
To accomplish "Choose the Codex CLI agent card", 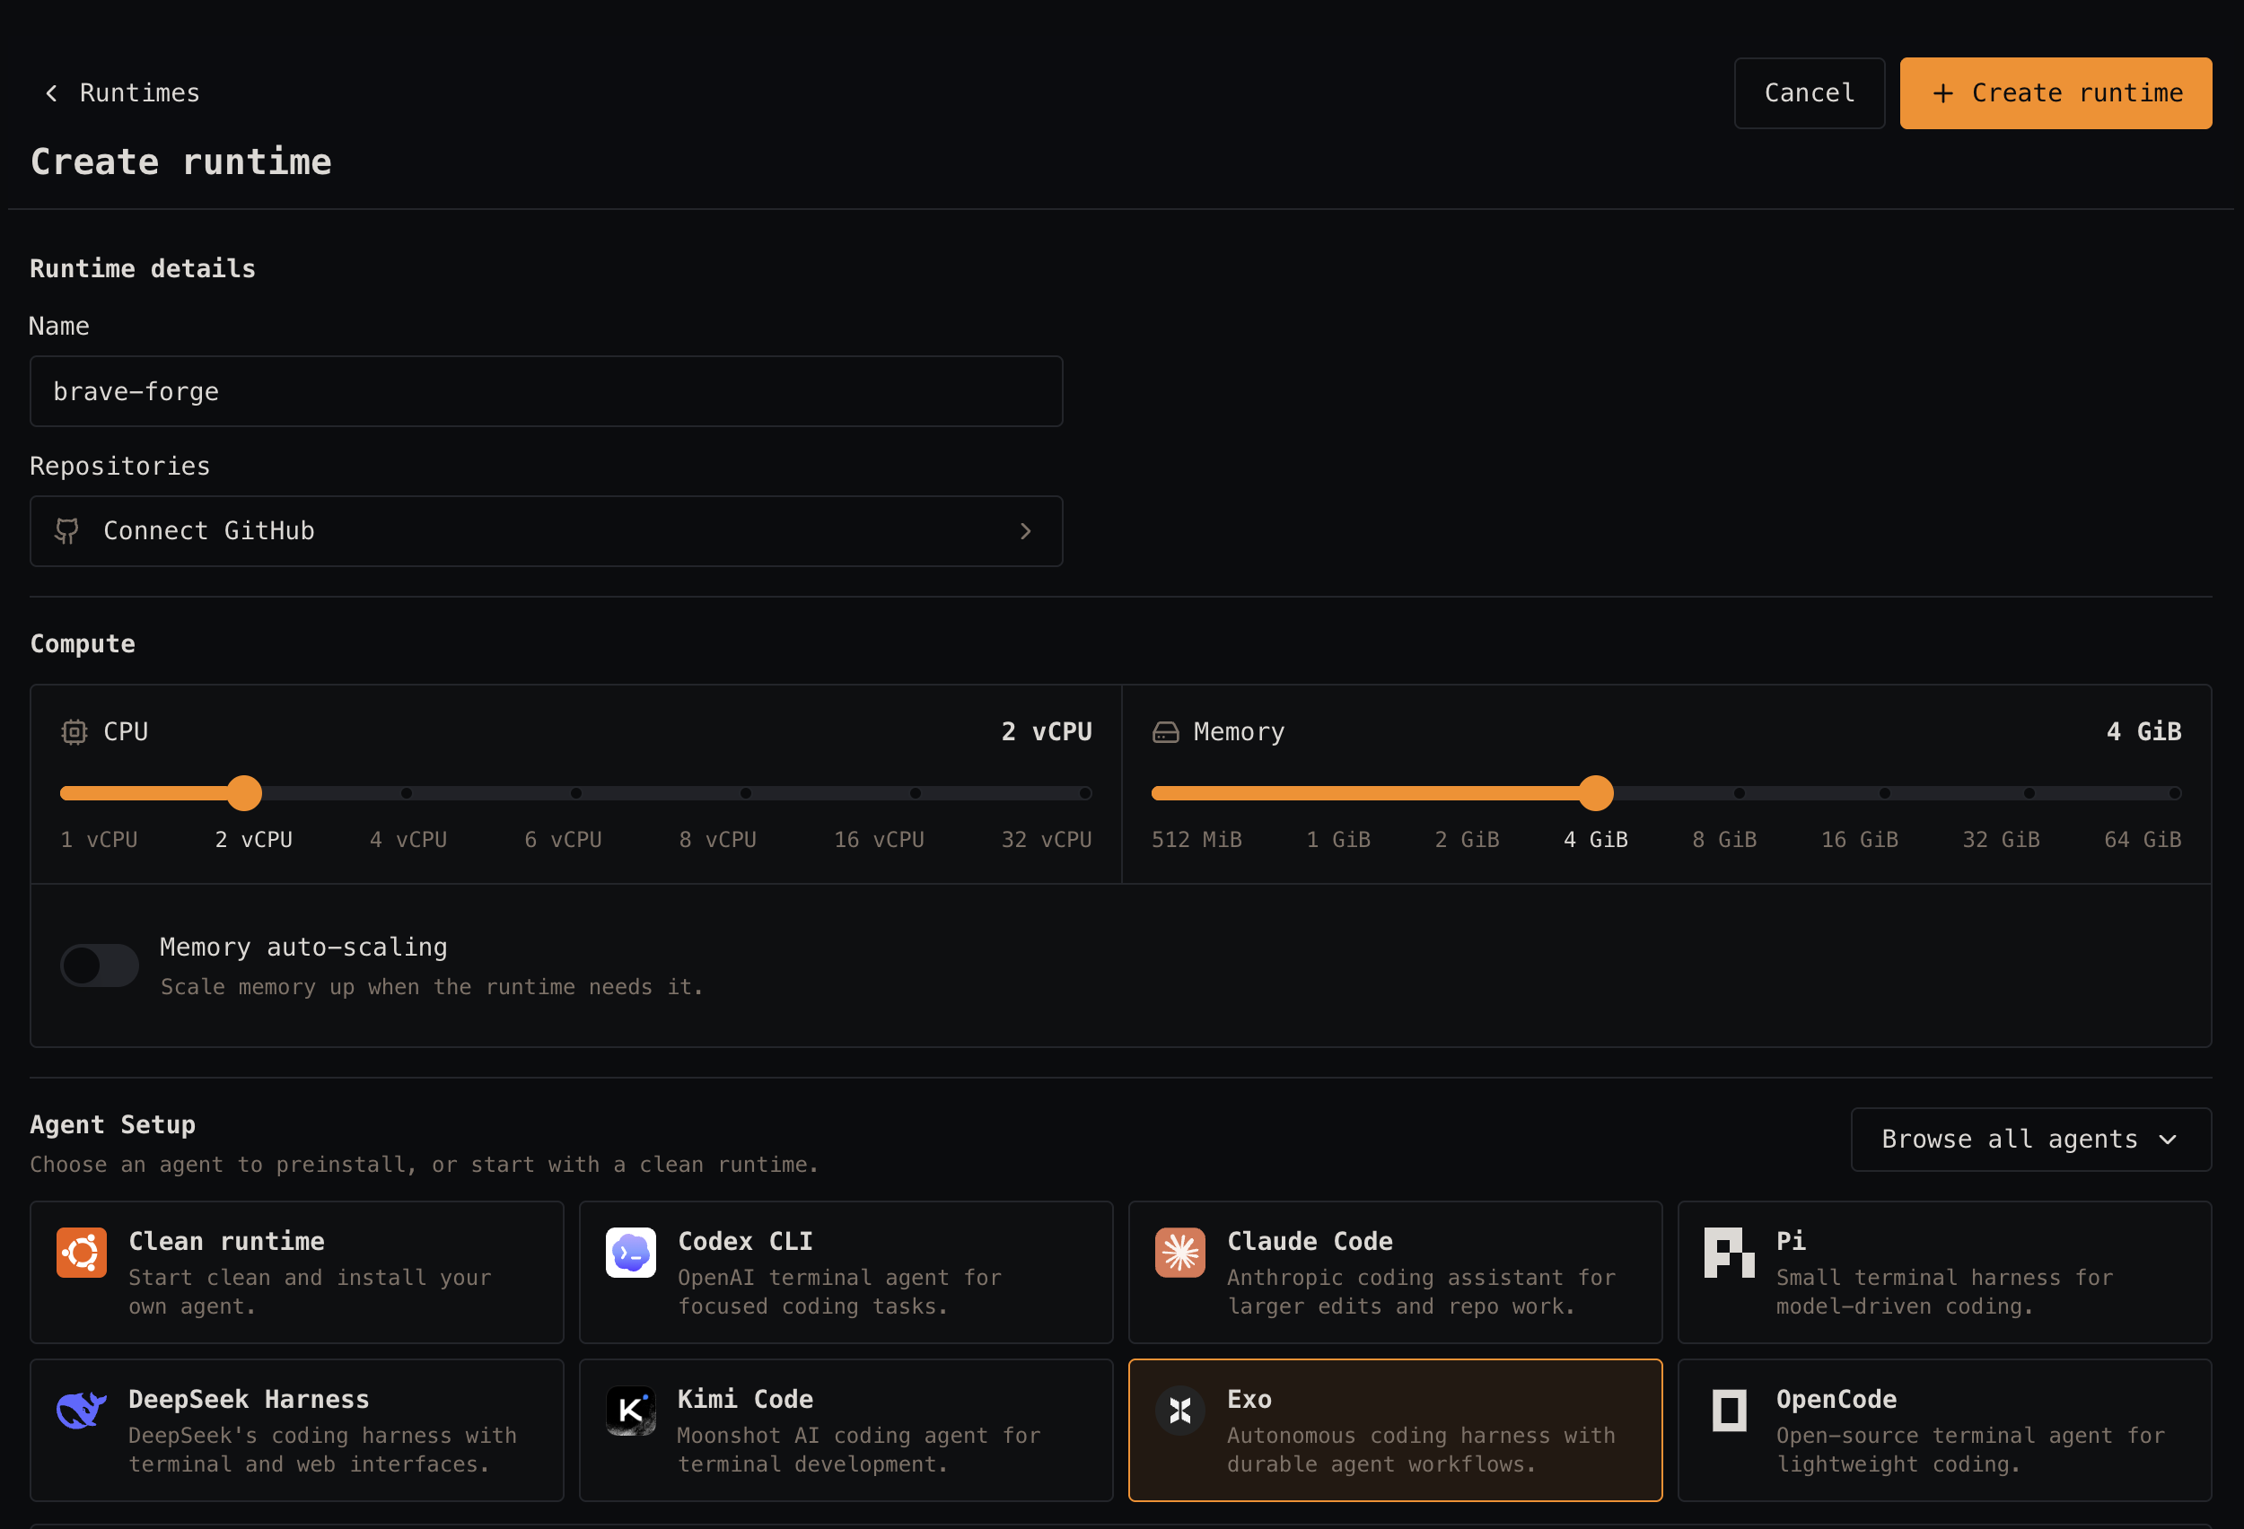I will tap(846, 1271).
